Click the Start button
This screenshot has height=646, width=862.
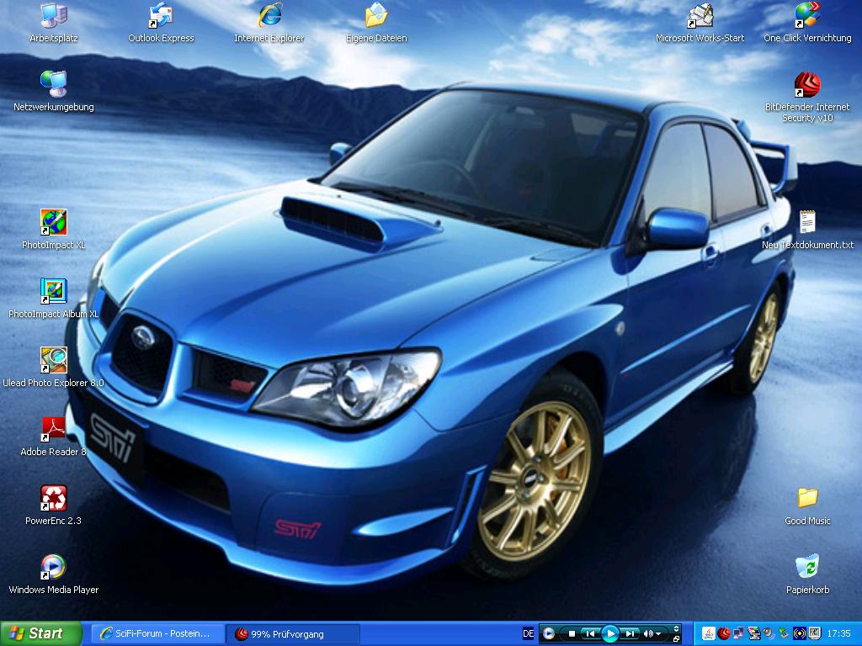[x=41, y=633]
